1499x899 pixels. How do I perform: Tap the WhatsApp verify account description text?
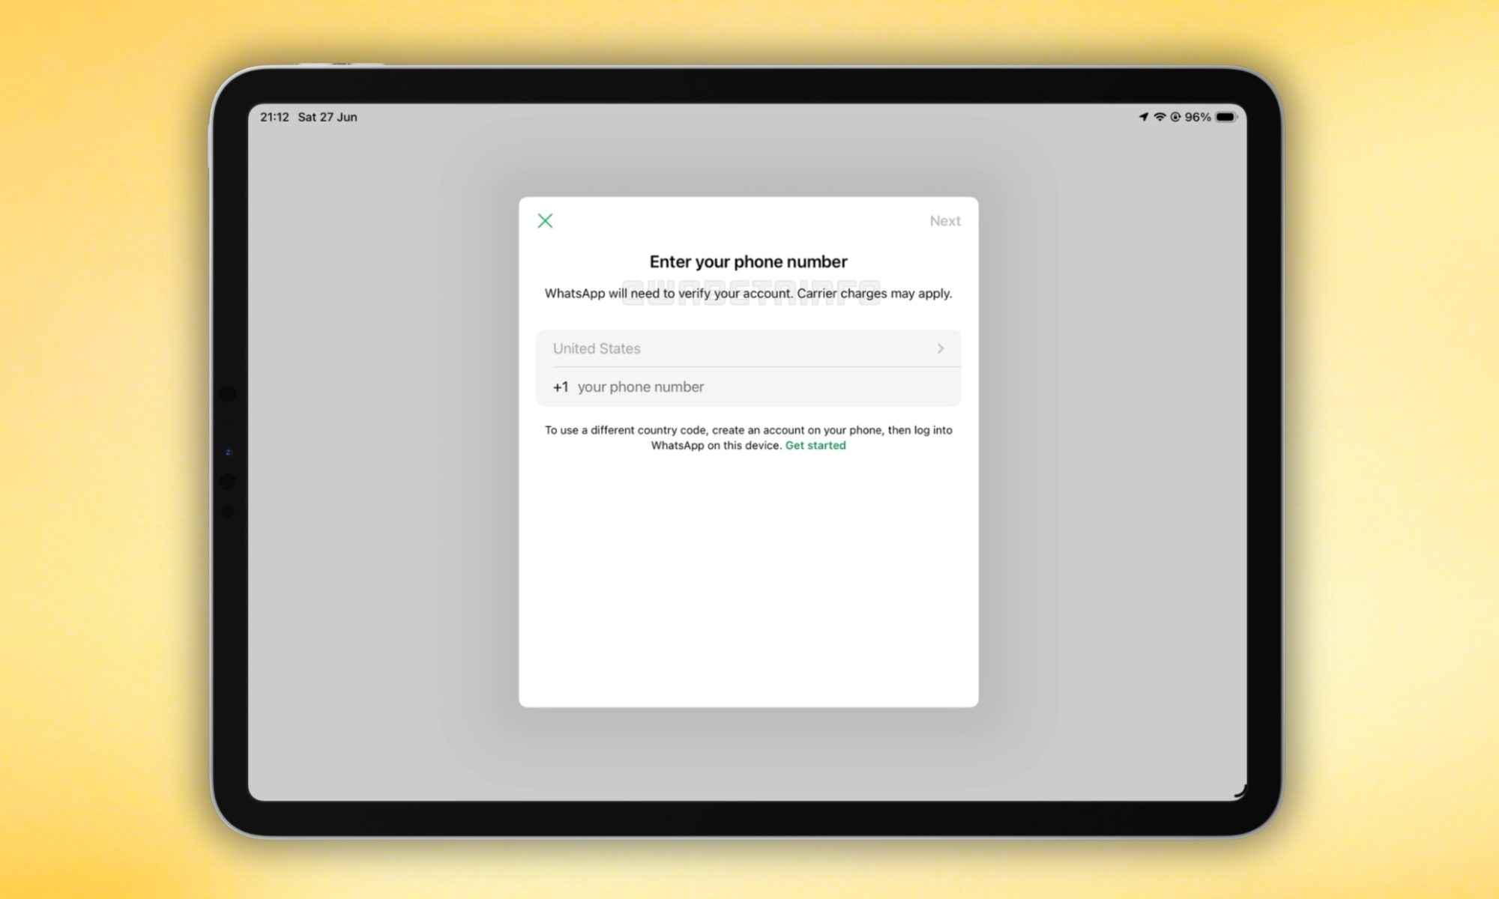[x=748, y=293]
